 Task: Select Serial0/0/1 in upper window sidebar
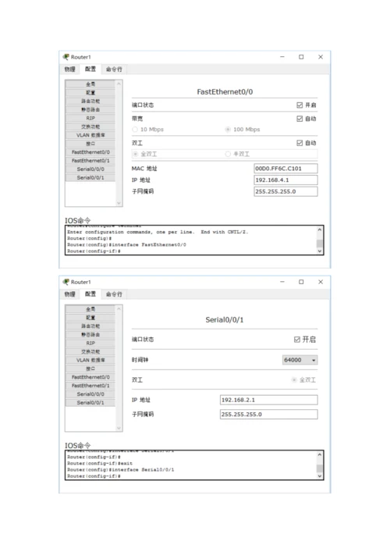click(x=90, y=177)
